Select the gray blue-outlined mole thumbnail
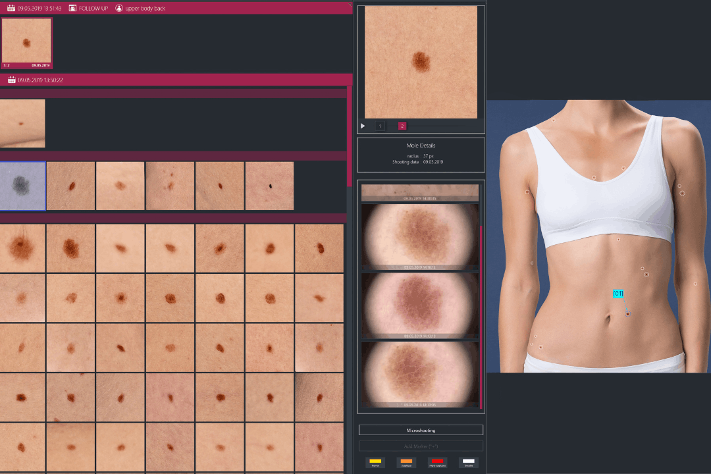This screenshot has width=711, height=474. pyautogui.click(x=23, y=186)
